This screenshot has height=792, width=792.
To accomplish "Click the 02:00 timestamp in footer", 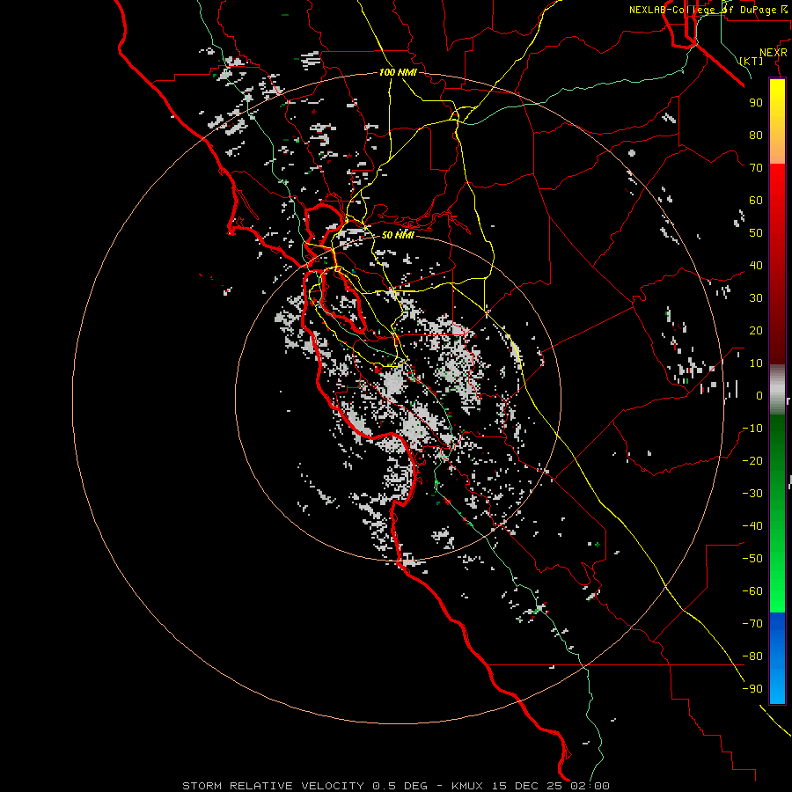I will pos(590,786).
